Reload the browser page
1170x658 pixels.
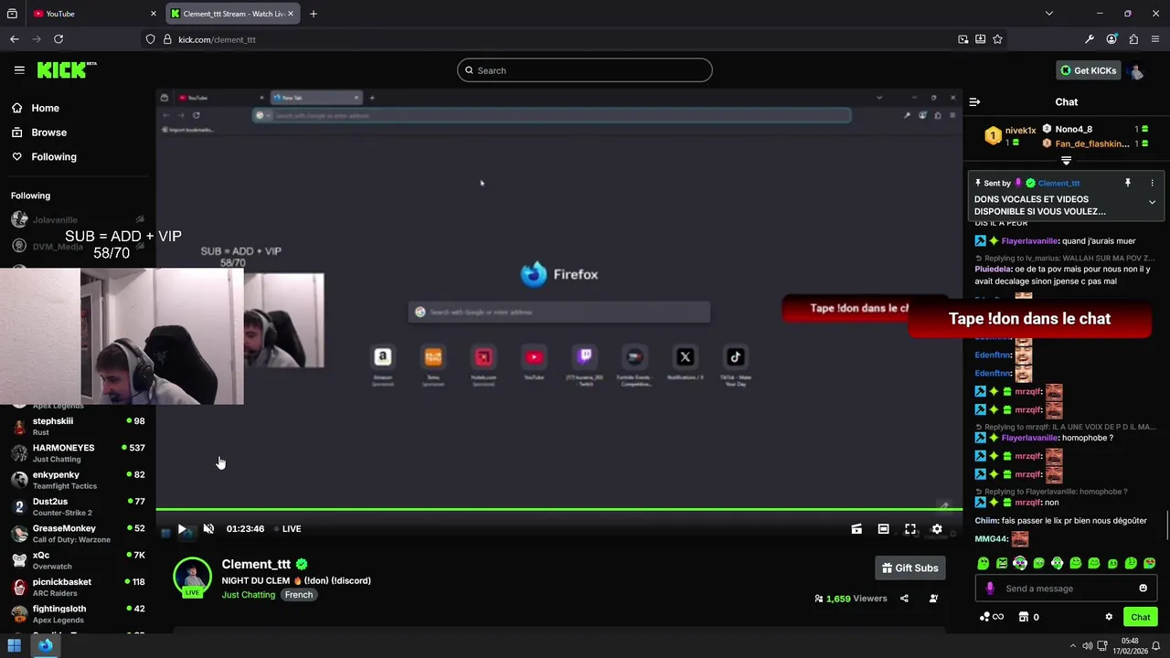tap(58, 39)
